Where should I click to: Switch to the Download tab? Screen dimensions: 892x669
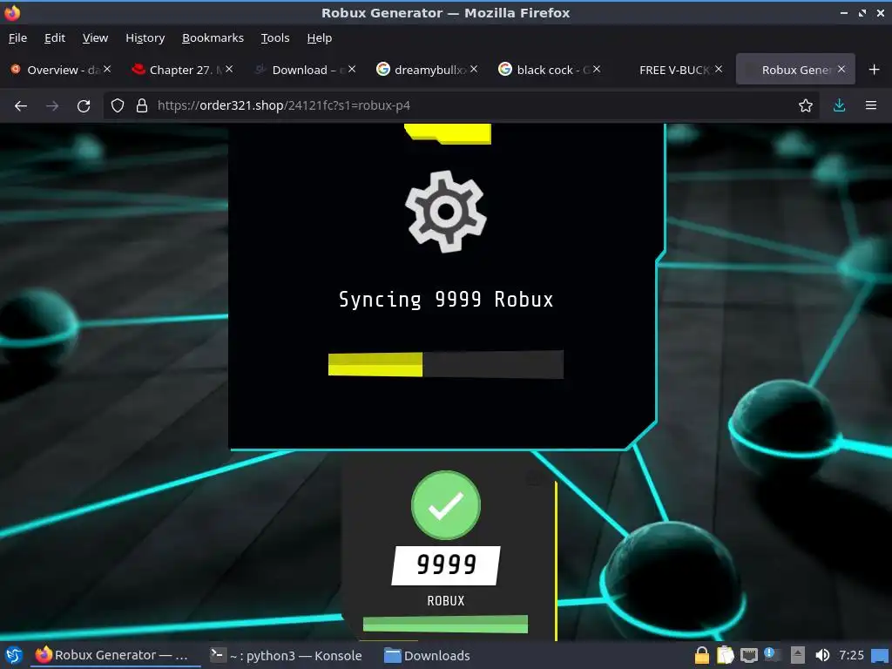(306, 70)
